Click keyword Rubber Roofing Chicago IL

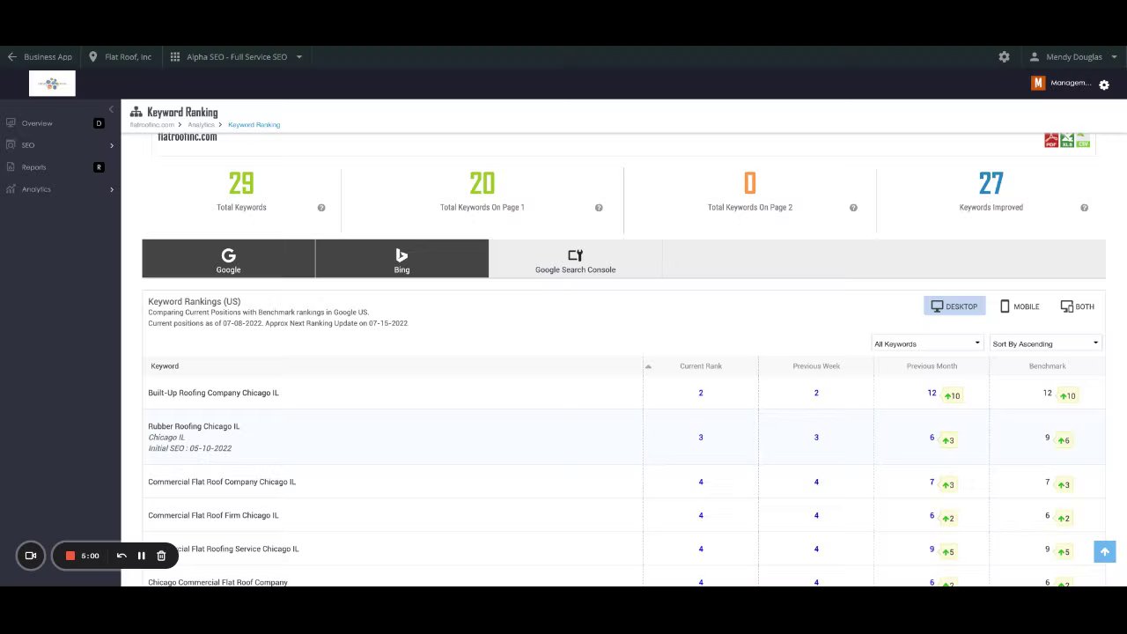(x=194, y=426)
